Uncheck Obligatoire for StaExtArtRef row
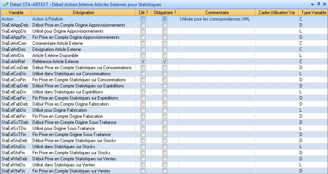This screenshot has height=174, width=328. pos(165,62)
